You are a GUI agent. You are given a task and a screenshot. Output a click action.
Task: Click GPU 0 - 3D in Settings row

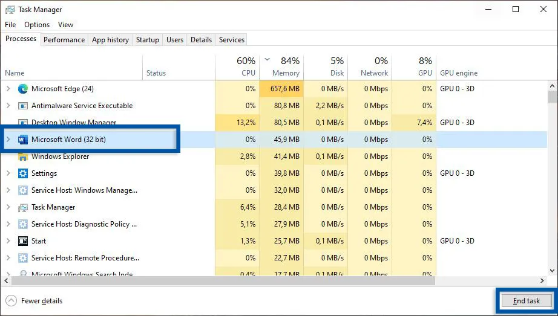457,173
